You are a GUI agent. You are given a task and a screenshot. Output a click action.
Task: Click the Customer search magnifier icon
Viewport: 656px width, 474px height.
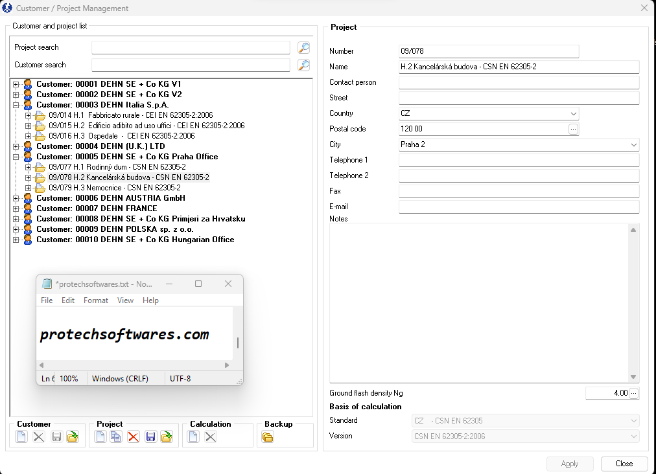click(303, 65)
